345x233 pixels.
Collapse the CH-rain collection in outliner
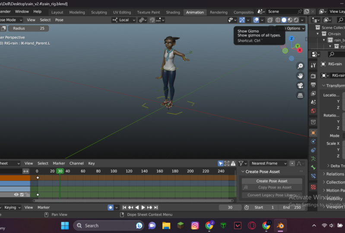(x=317, y=34)
